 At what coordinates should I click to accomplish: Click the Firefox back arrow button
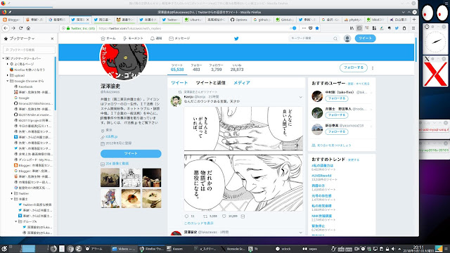[x=6, y=28]
